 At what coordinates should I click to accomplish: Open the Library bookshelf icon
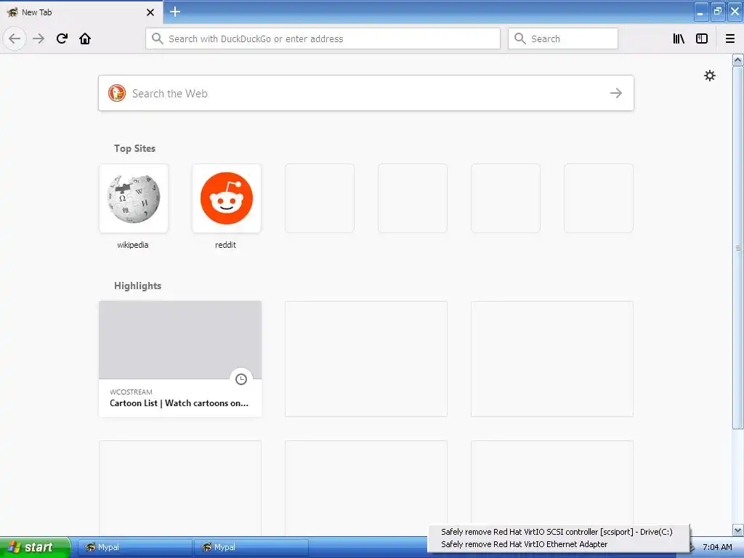(x=679, y=39)
